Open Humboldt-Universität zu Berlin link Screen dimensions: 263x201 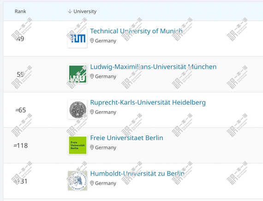(x=137, y=173)
